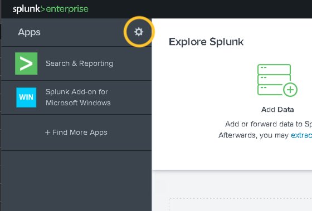Click the 'Add or forward data to' text

click(x=264, y=124)
